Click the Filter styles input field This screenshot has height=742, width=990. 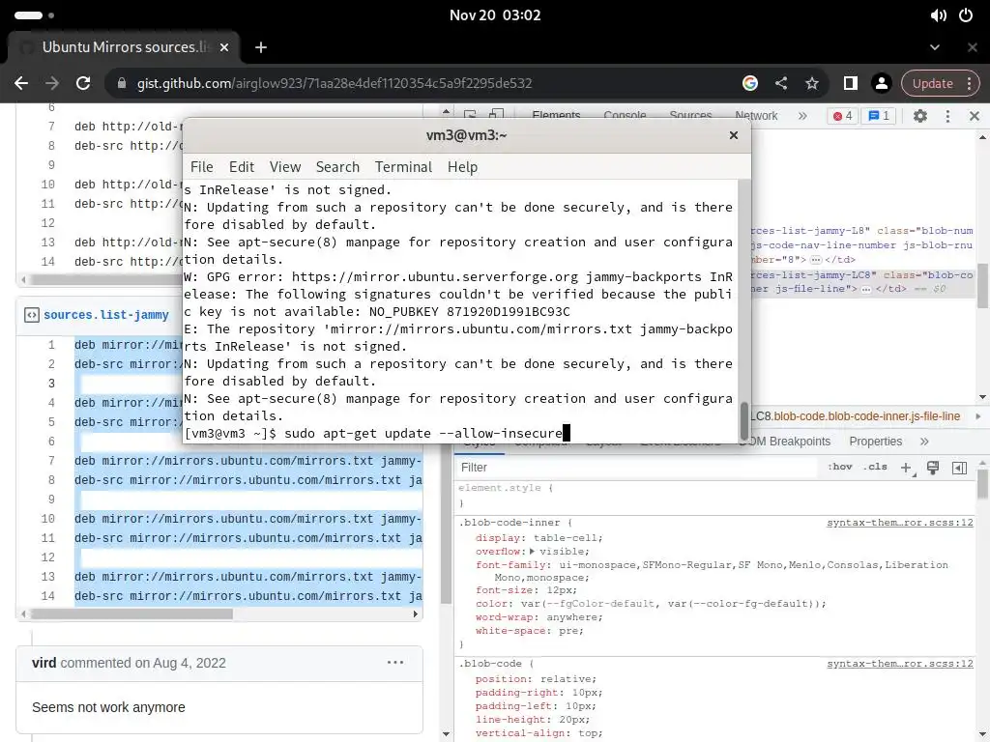(x=634, y=468)
